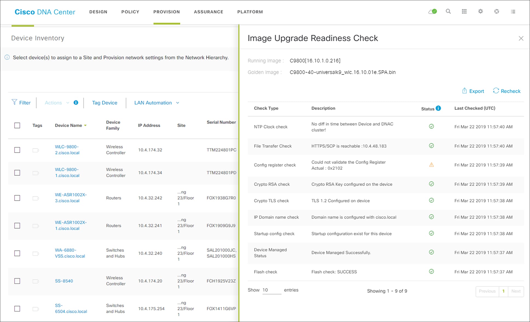
Task: Open the search magnifier icon
Action: 448,12
